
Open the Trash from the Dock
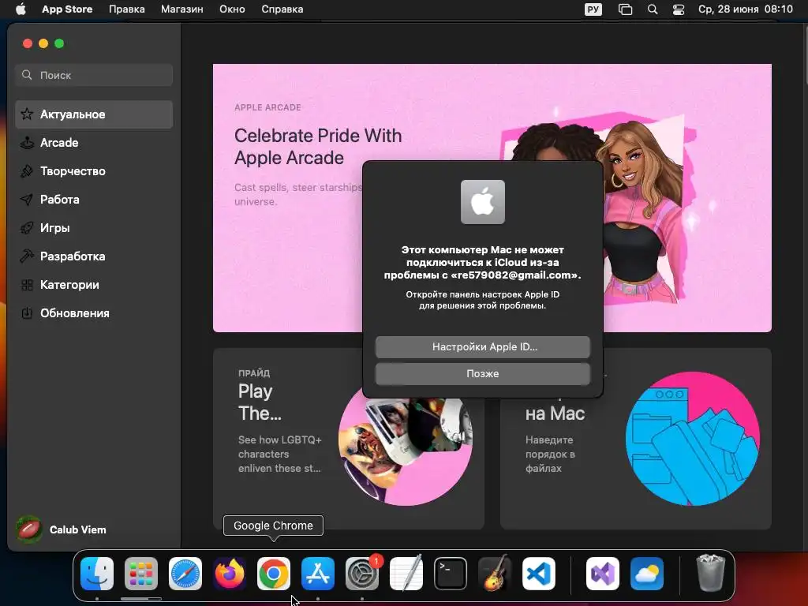pos(711,574)
